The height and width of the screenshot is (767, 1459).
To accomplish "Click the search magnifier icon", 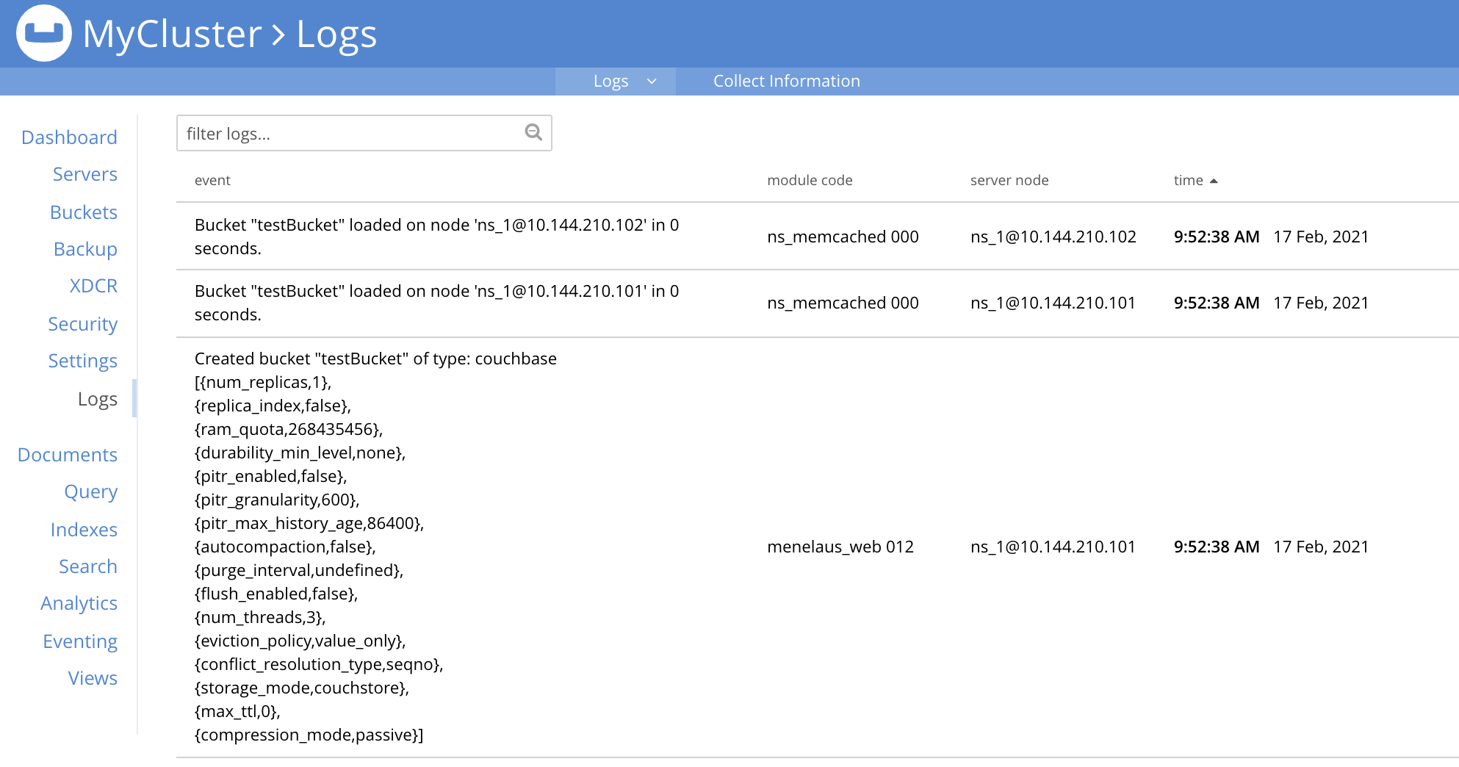I will click(533, 132).
